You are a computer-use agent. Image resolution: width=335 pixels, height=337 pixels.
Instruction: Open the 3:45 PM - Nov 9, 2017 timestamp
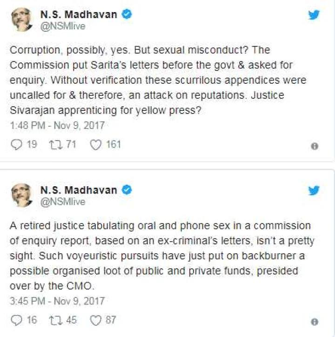[x=57, y=301]
